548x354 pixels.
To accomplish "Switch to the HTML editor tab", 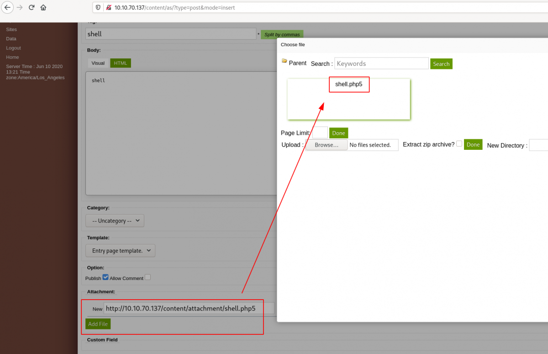I will (x=121, y=63).
